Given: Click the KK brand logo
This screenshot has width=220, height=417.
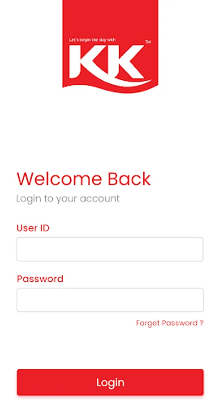Looking at the screenshot, I should [x=110, y=46].
